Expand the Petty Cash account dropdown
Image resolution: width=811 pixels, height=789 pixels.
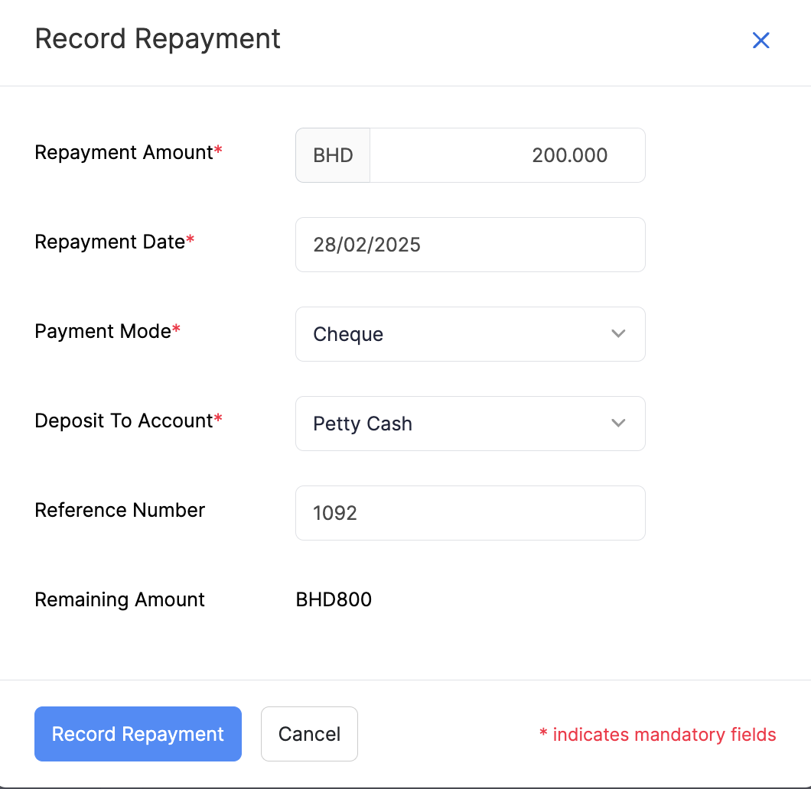coord(459,424)
